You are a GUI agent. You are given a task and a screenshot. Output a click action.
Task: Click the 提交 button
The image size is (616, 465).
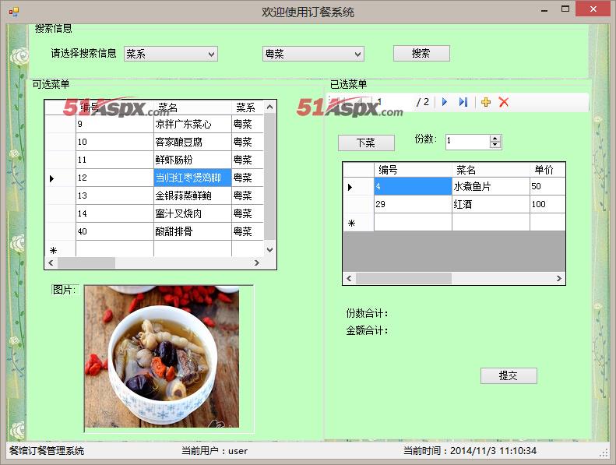point(509,375)
